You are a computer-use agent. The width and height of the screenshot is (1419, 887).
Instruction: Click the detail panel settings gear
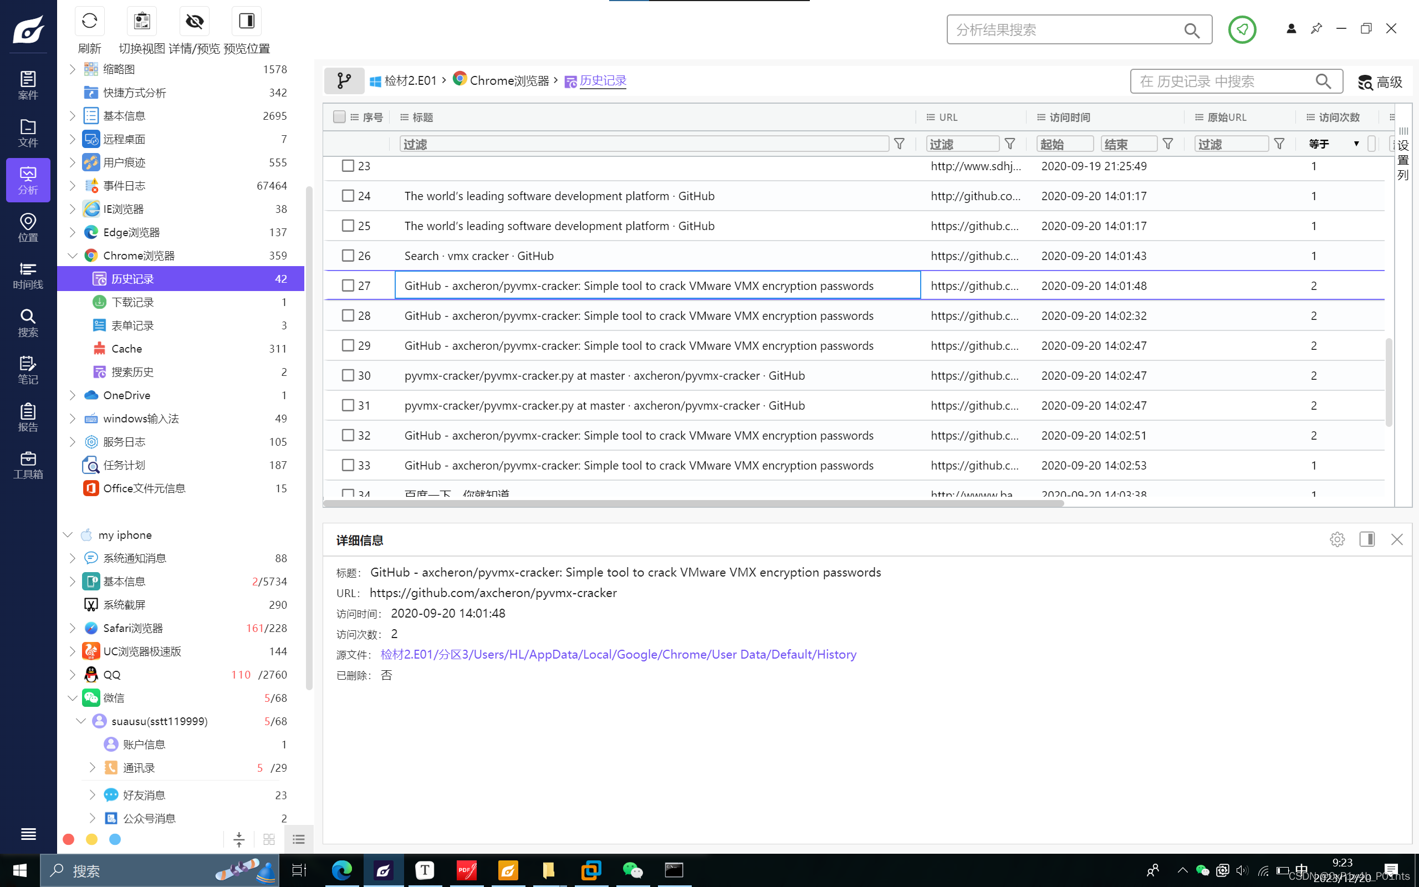pos(1337,539)
